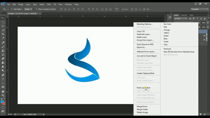Select the Quick Selection tool

pyautogui.click(x=3, y=30)
